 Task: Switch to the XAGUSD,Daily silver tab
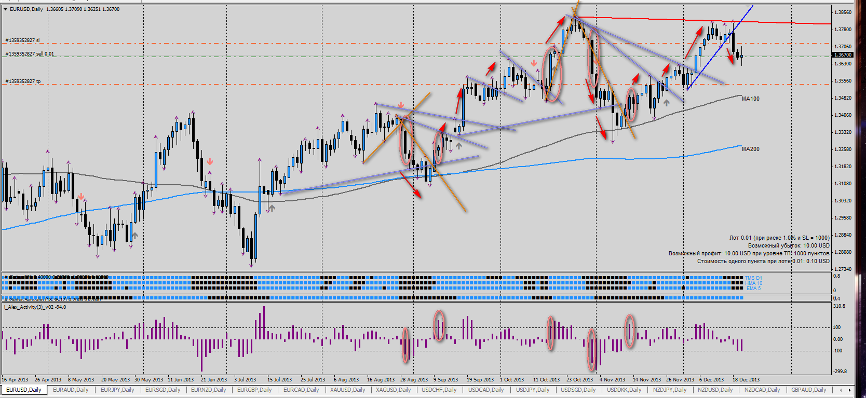(393, 390)
